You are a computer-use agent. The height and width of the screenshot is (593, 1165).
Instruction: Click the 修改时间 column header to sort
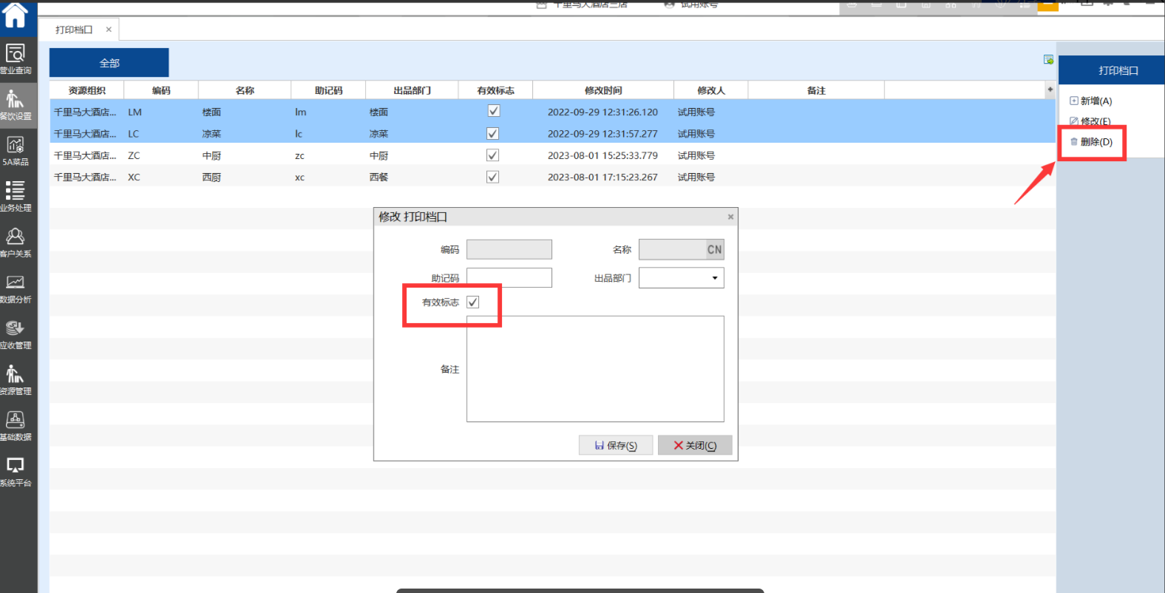tap(602, 90)
